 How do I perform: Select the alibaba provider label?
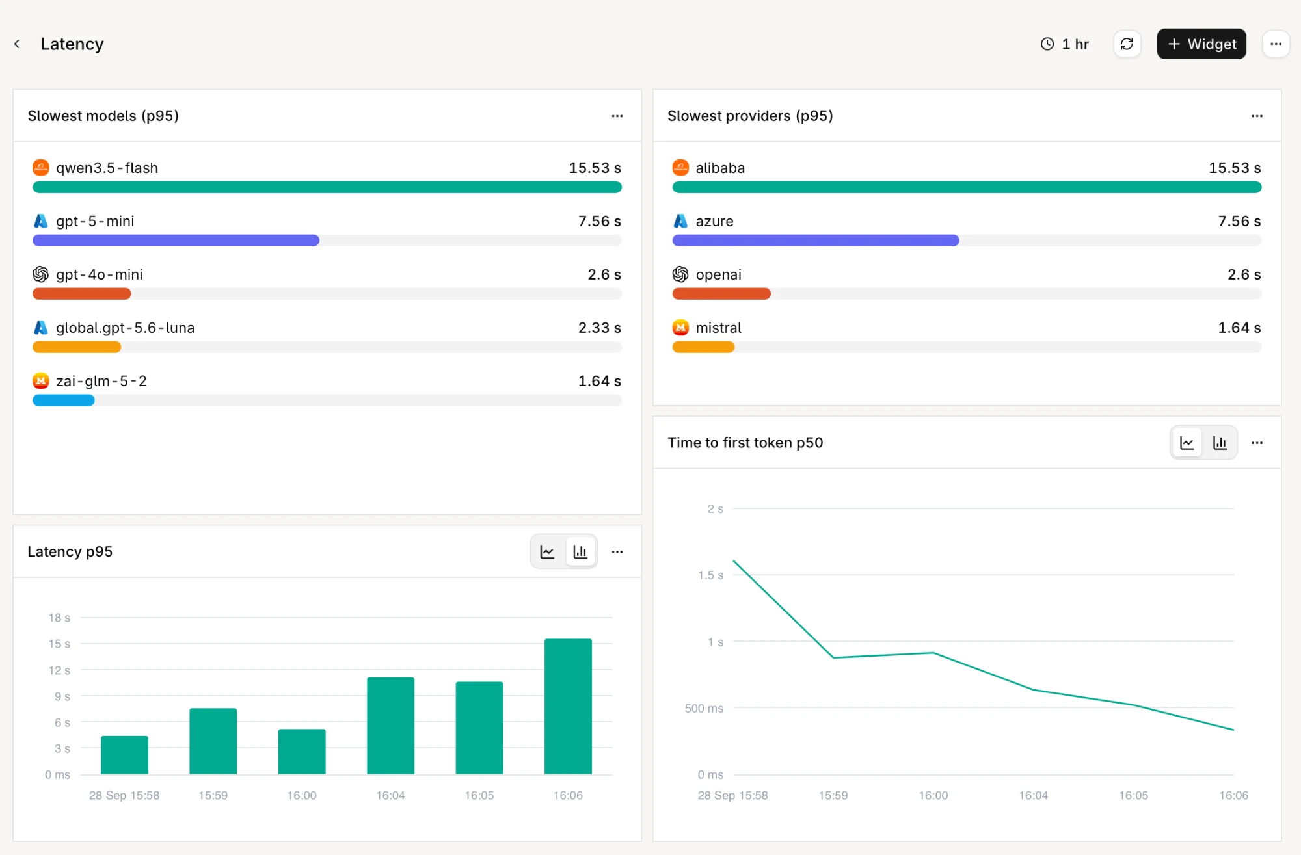[720, 168]
